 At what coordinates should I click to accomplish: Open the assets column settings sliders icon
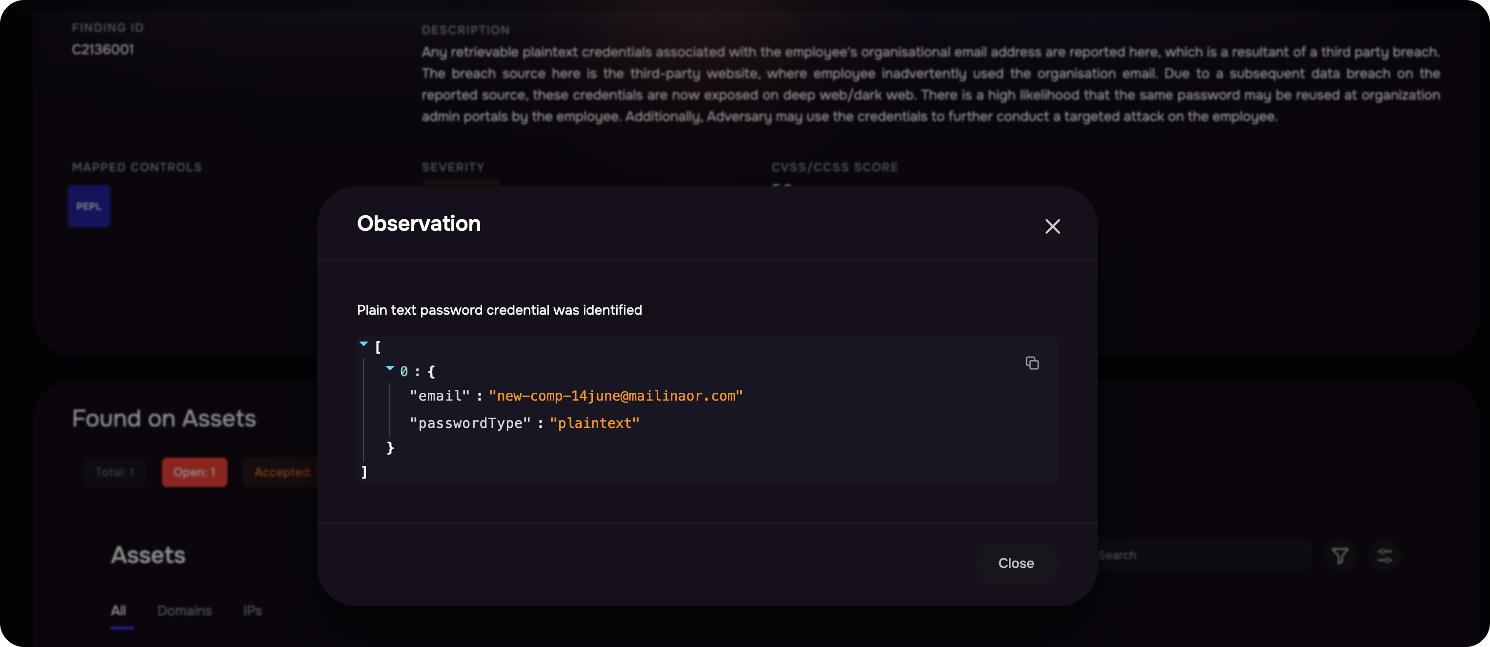point(1385,556)
